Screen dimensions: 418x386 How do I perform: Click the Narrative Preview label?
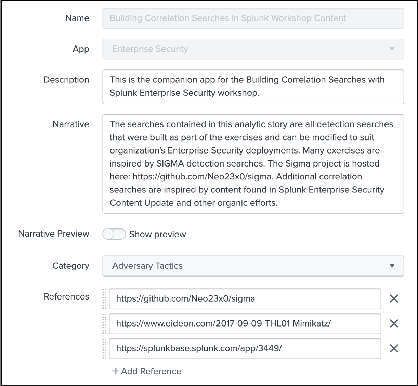(x=54, y=234)
